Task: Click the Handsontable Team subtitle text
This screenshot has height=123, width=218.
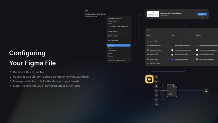Action: coord(91,17)
